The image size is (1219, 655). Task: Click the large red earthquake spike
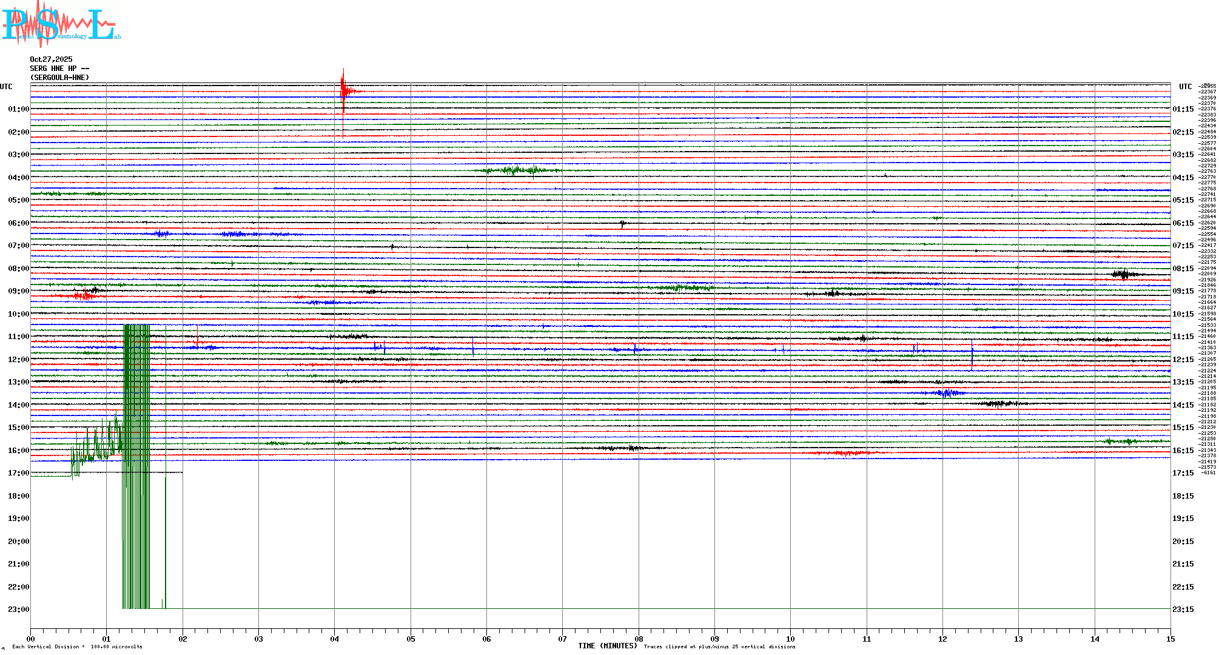click(343, 91)
